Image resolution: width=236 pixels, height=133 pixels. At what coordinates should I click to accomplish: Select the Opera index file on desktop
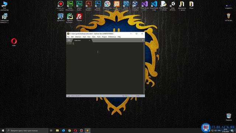(14, 42)
